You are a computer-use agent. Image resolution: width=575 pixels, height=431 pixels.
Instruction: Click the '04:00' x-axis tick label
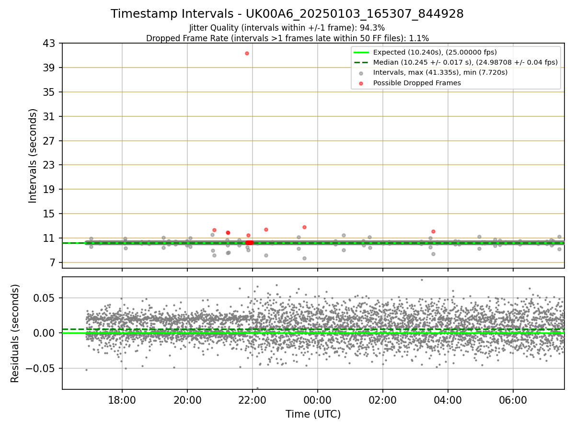[x=448, y=399]
